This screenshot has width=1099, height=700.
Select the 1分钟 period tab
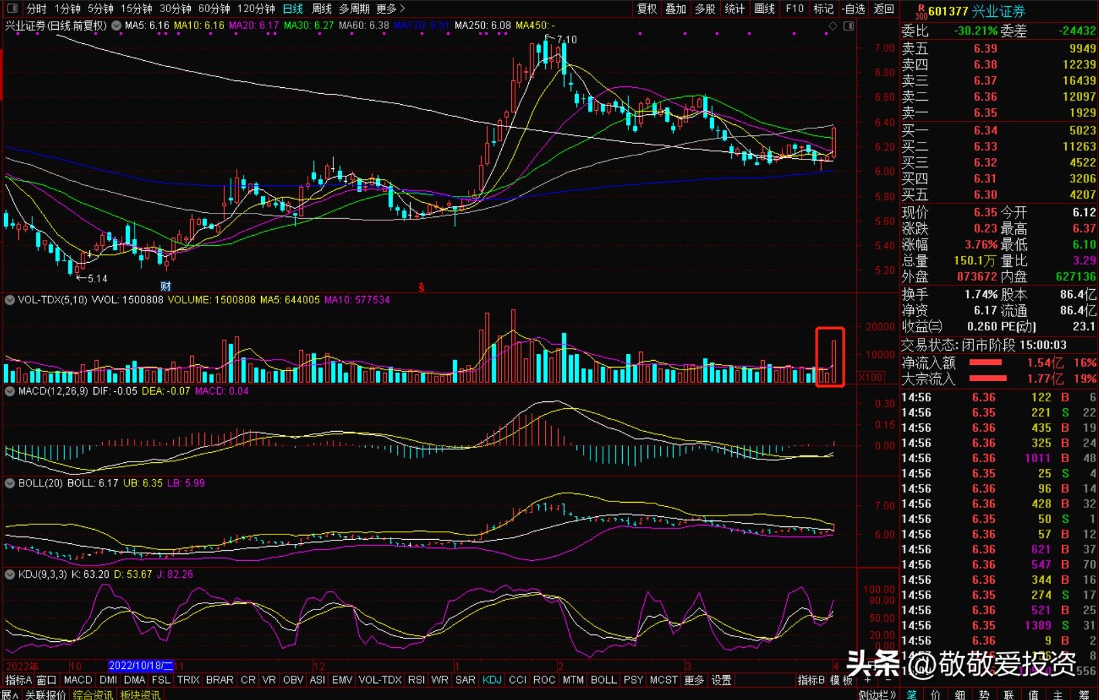(68, 9)
